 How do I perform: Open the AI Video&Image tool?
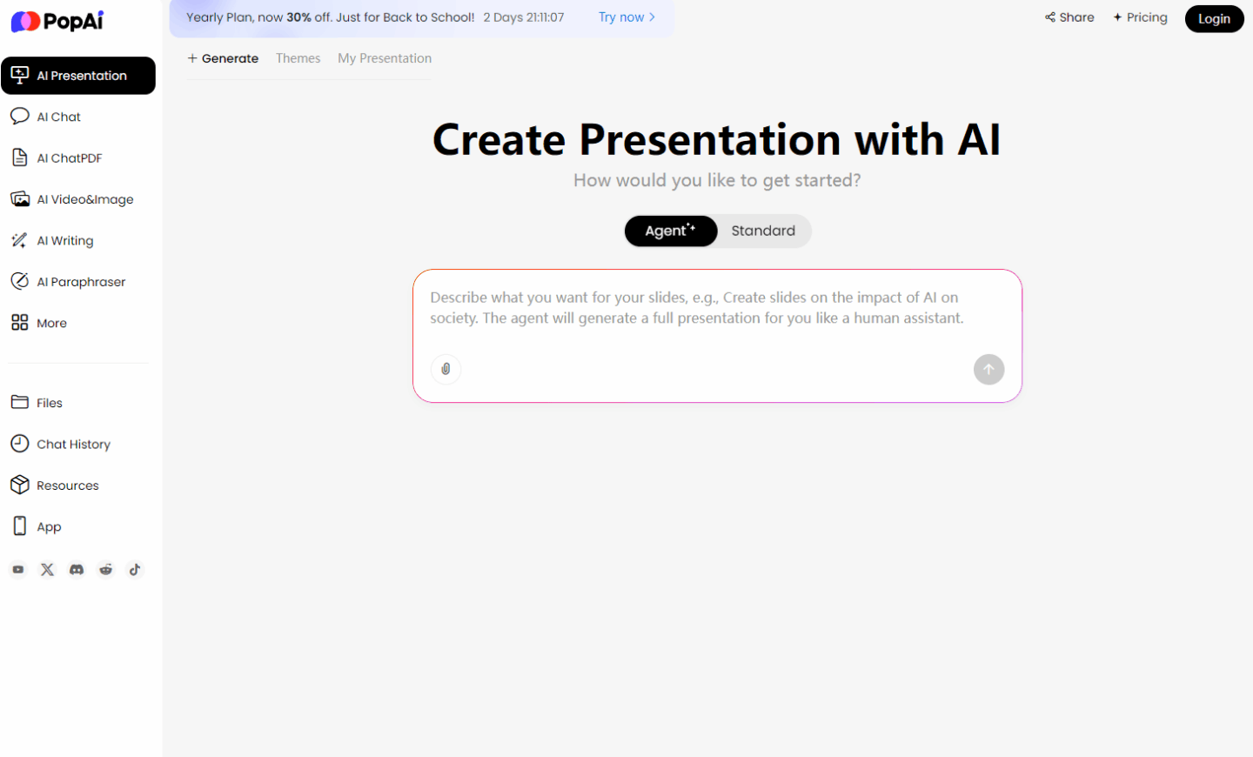click(x=84, y=198)
